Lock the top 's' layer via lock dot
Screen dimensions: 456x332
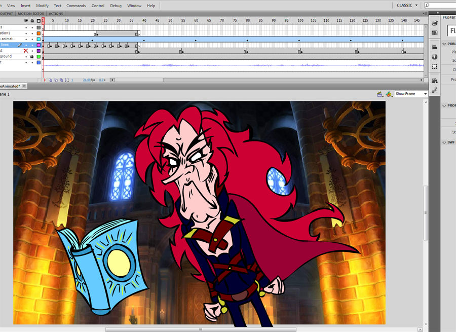[32, 27]
